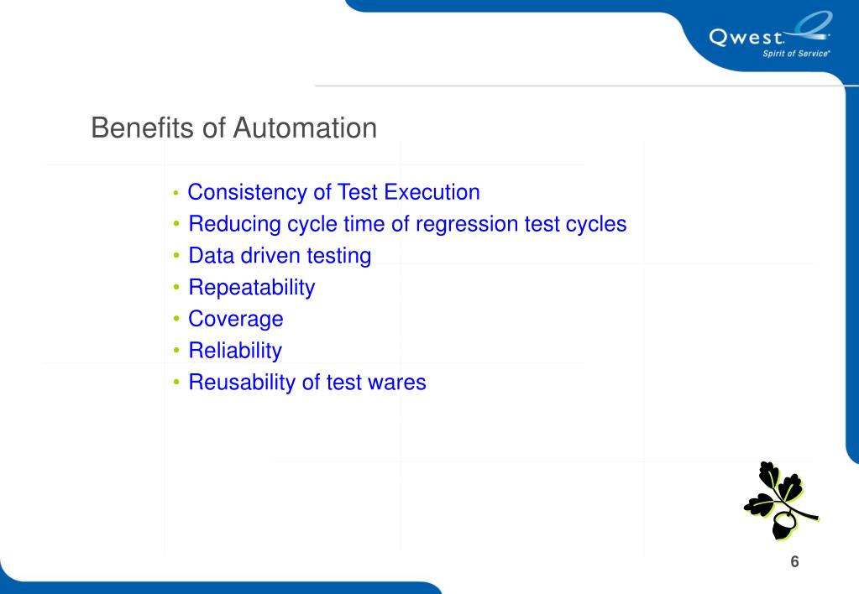Click the Coverage bullet text
This screenshot has height=594, width=859.
tap(236, 319)
